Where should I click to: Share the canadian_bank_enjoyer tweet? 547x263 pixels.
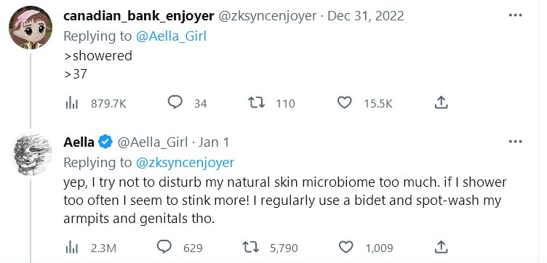(442, 102)
